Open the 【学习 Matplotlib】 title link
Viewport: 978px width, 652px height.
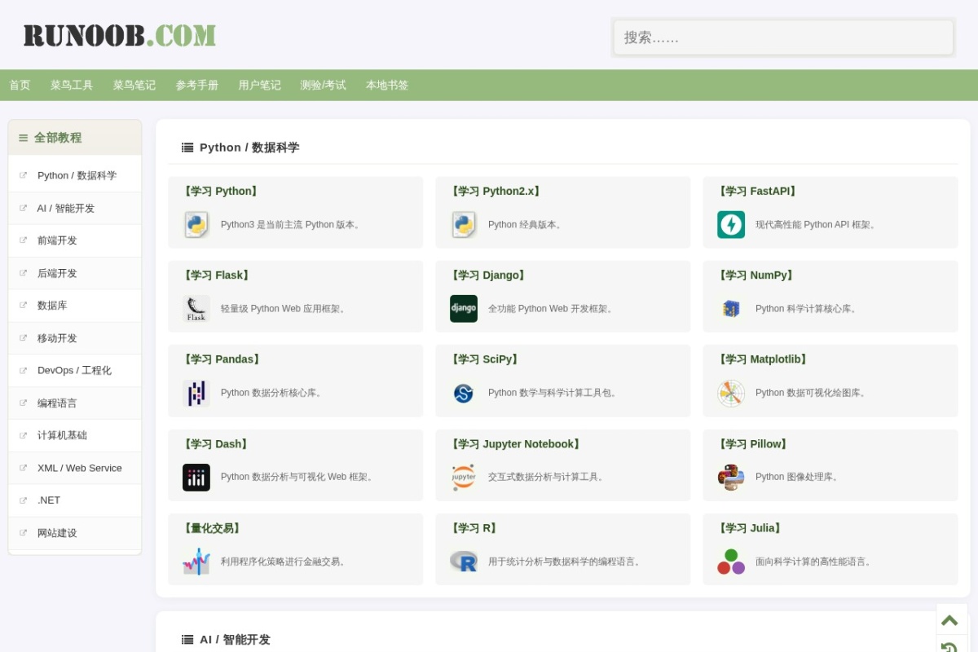click(x=763, y=359)
